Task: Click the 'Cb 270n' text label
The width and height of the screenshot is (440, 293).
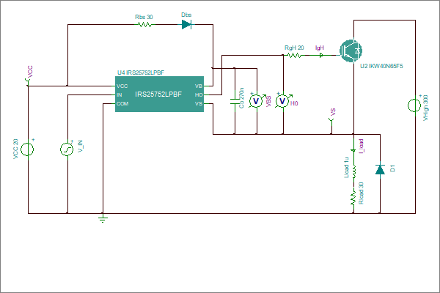Action: tap(241, 98)
